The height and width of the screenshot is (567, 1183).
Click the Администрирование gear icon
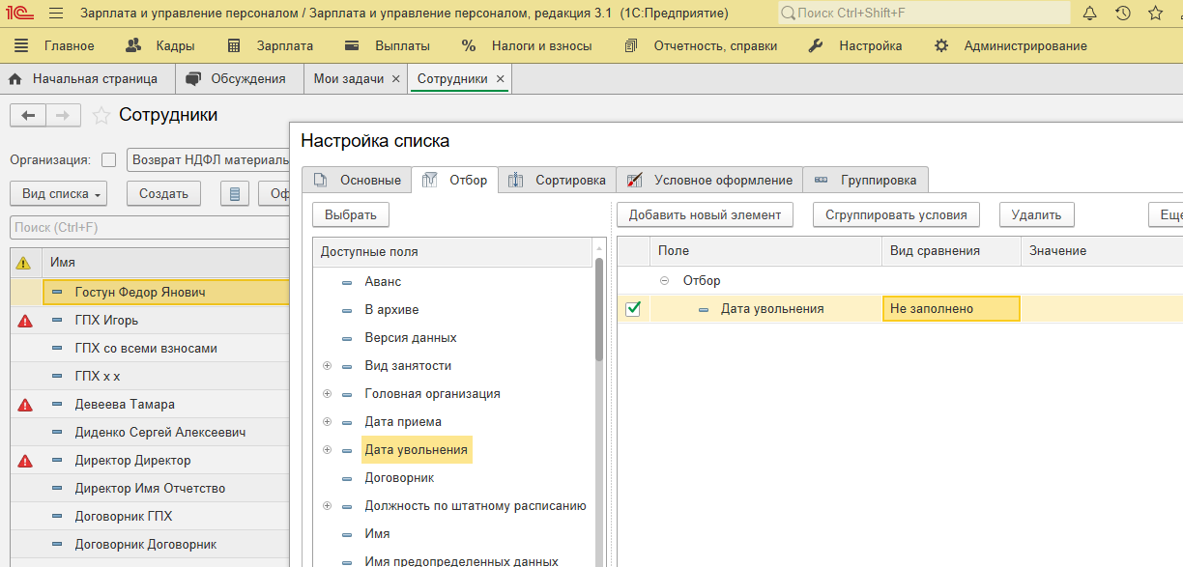point(941,45)
